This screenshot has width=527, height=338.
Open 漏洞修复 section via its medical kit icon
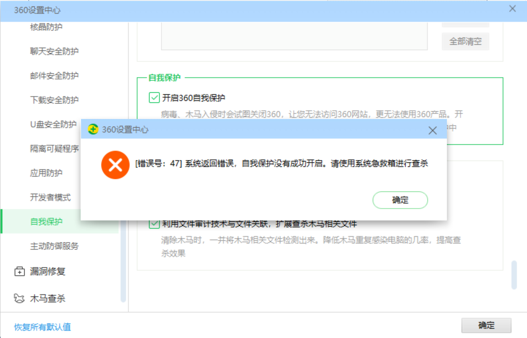[19, 271]
